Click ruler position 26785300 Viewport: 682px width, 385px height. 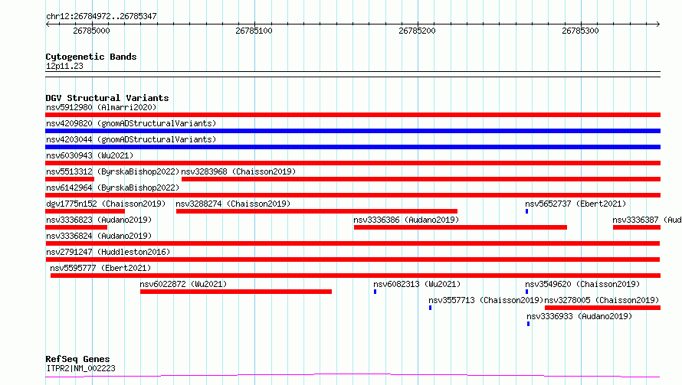pos(580,31)
